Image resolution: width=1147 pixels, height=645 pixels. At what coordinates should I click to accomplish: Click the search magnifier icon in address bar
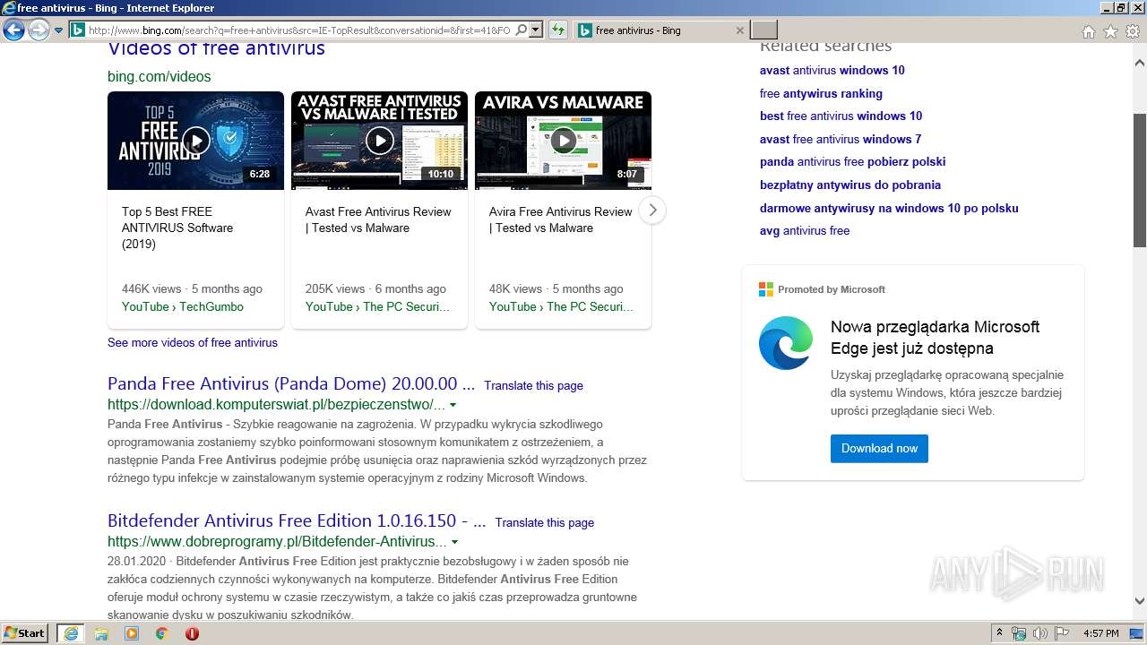522,30
